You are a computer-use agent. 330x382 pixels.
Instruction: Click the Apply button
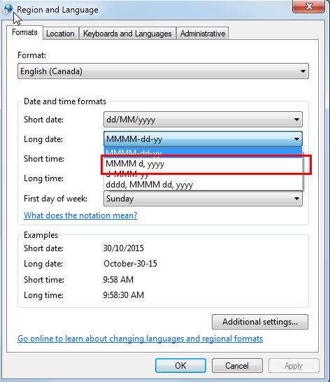pos(294,365)
